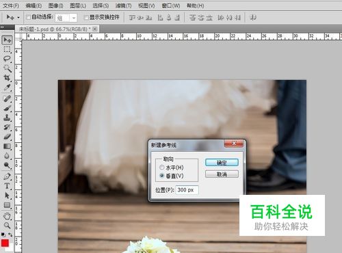The width and height of the screenshot is (342, 253).
Task: Click align left edges icon
Action: click(160, 18)
